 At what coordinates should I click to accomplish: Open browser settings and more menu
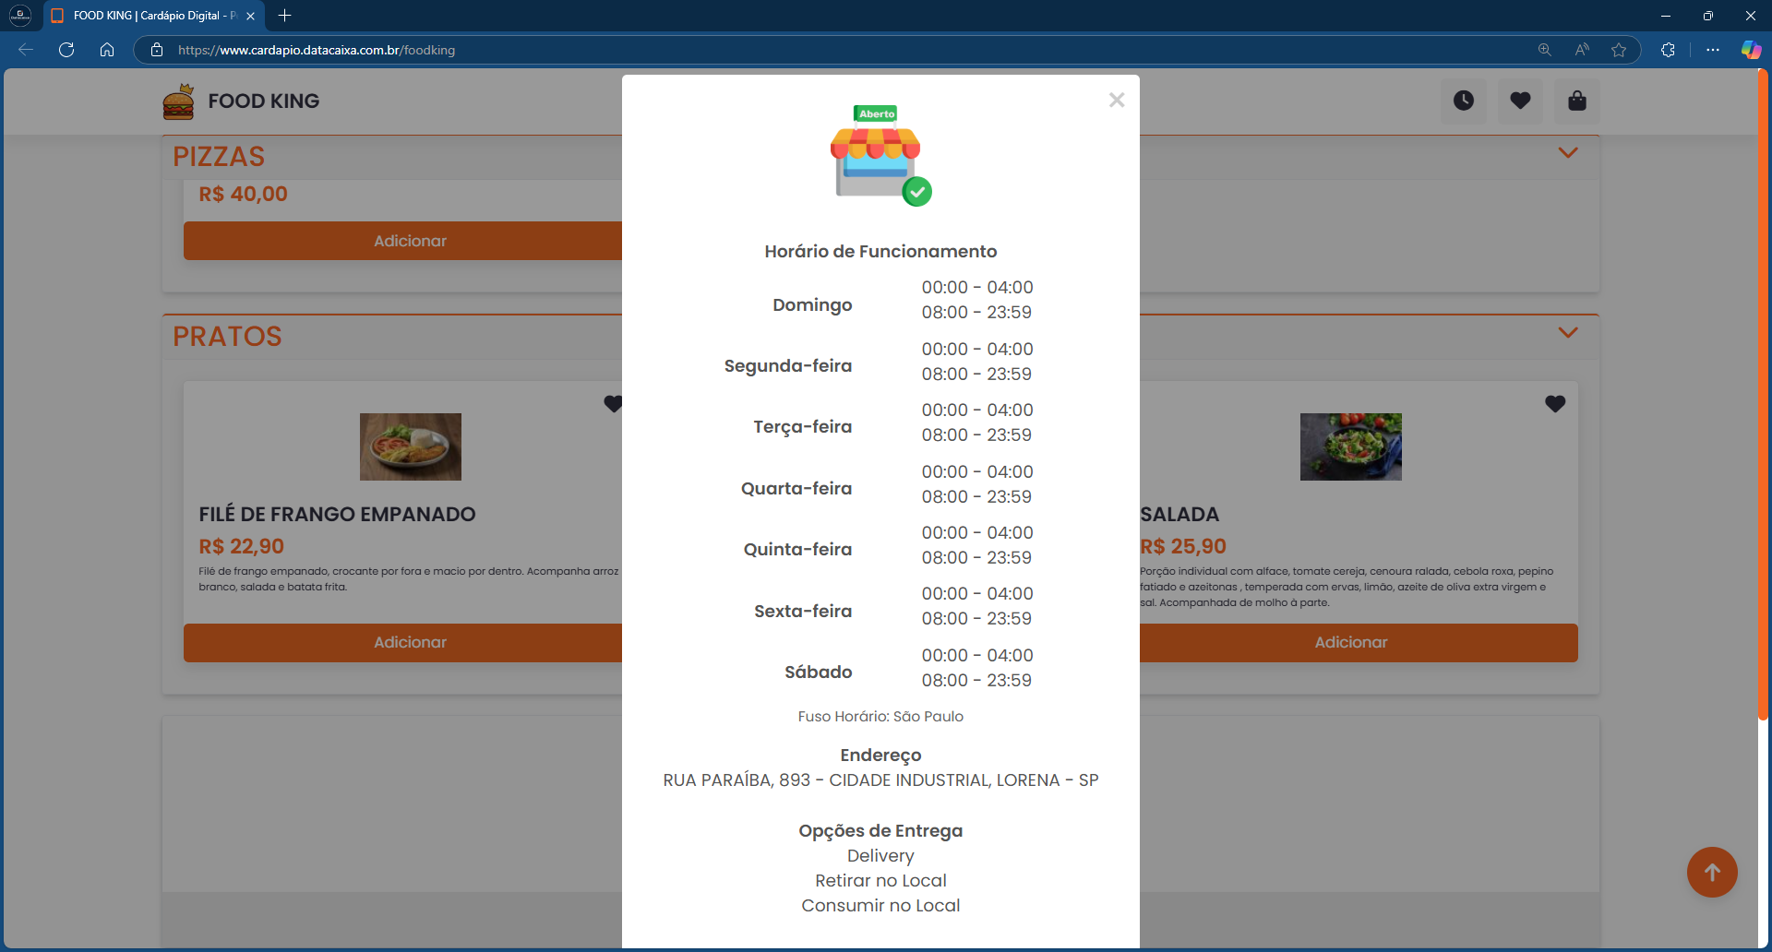(1713, 50)
